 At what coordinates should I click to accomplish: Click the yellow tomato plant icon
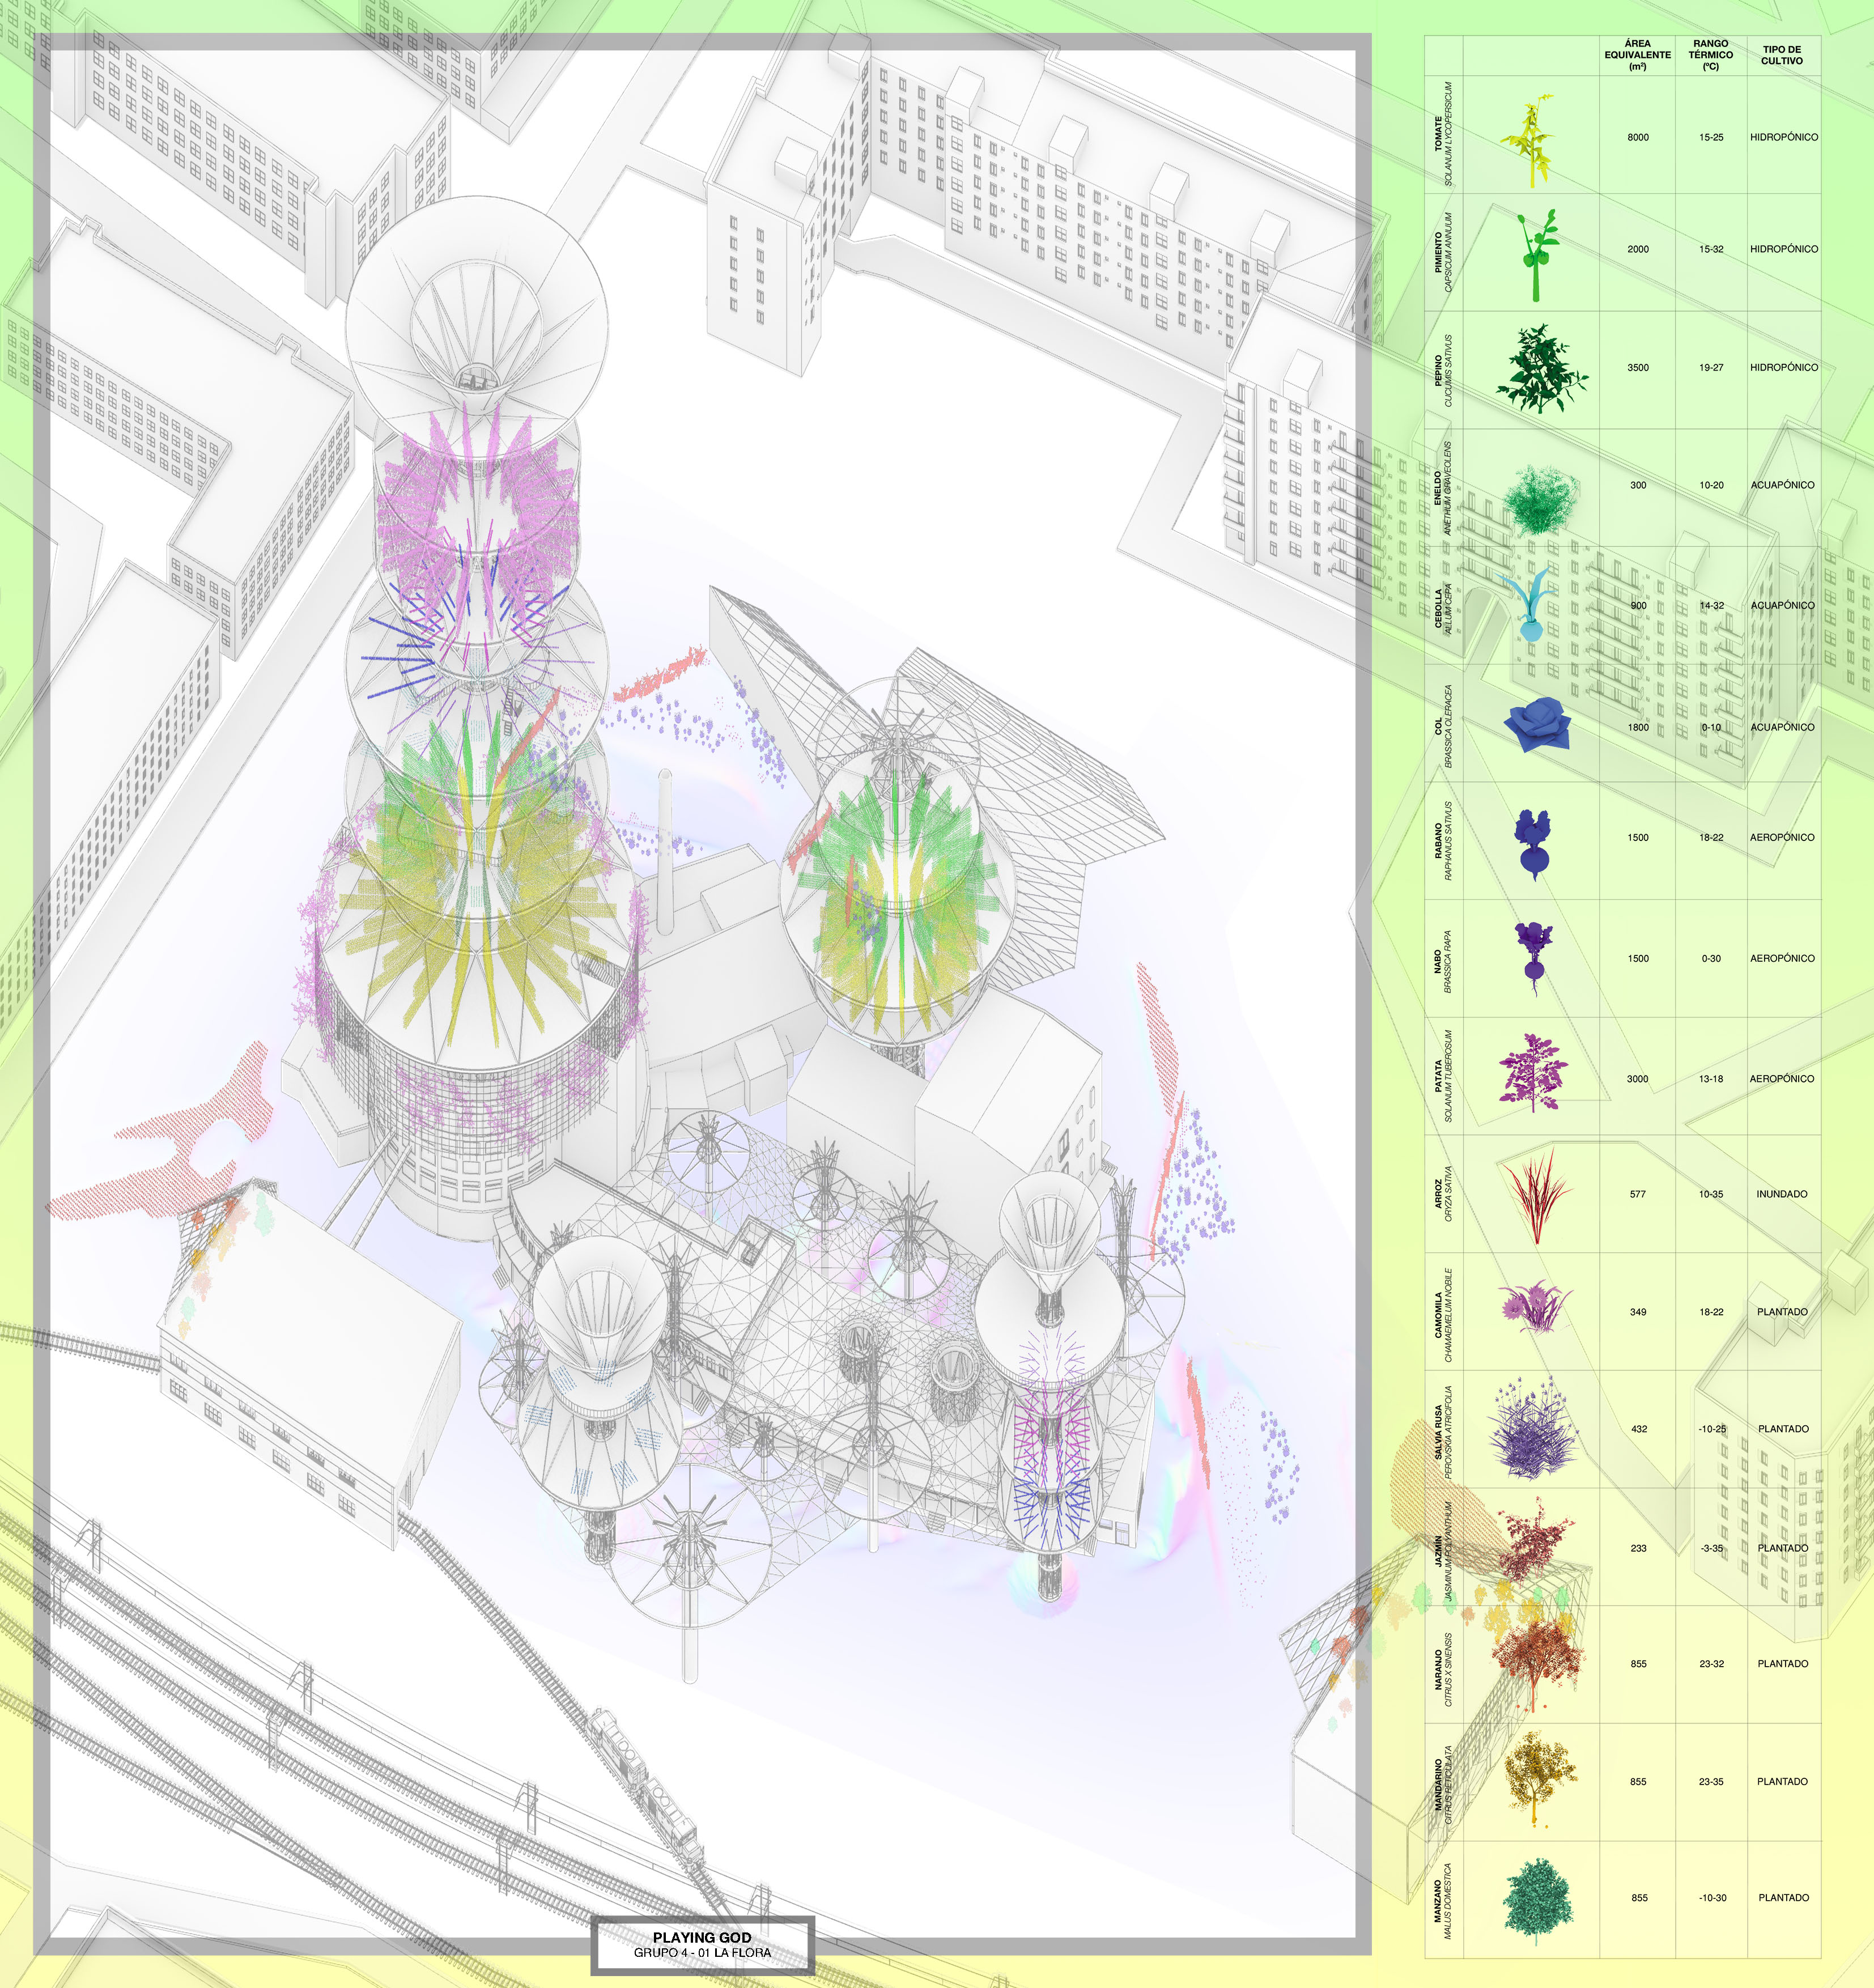pos(1533,142)
